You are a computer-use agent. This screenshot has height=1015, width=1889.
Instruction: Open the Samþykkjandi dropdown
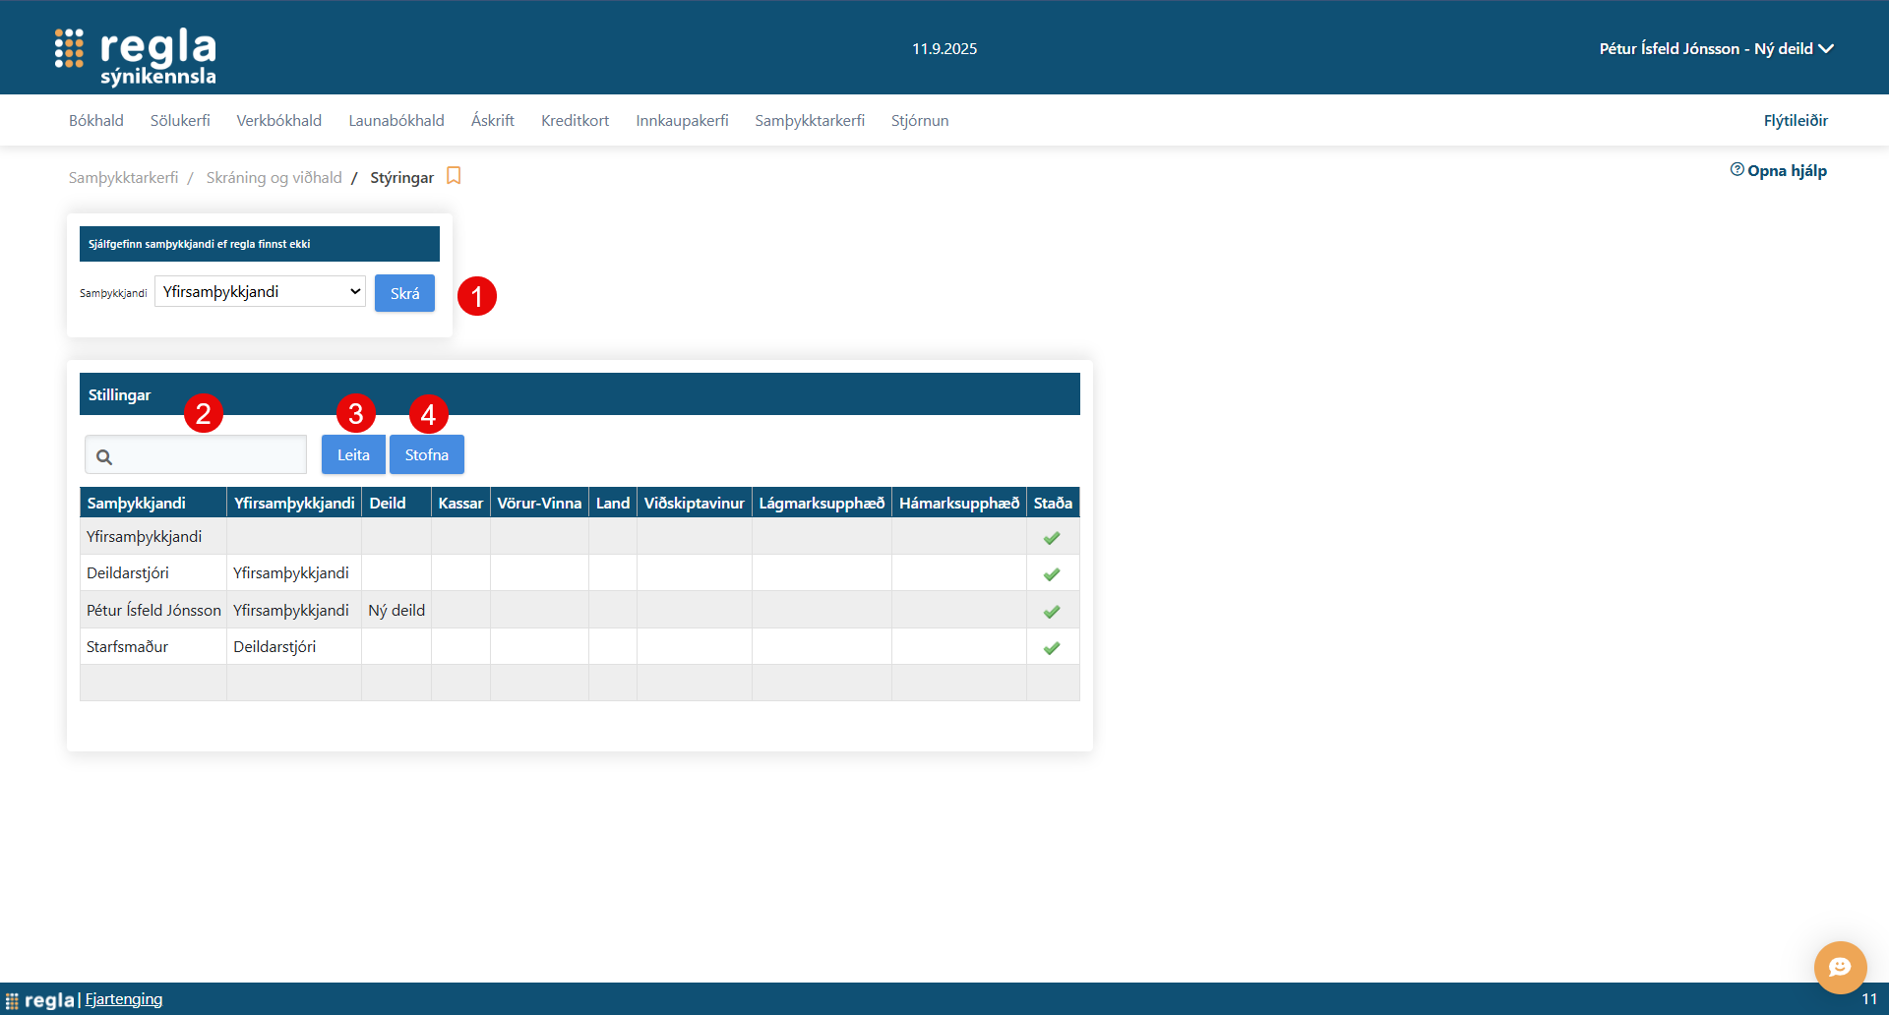[260, 292]
